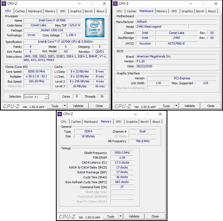Click the Core Speed value 5000.00 MHz
The image size is (223, 221).
(36, 71)
